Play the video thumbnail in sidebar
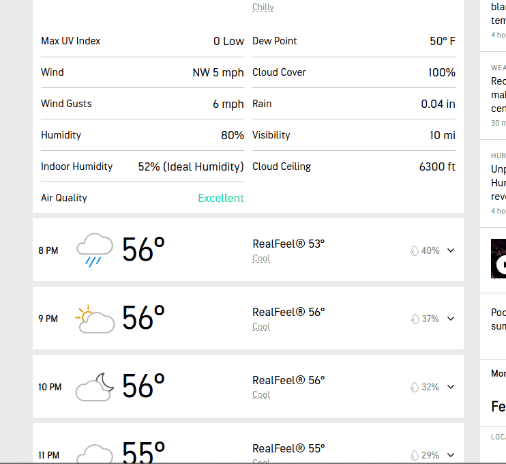The height and width of the screenshot is (464, 506). [x=498, y=259]
